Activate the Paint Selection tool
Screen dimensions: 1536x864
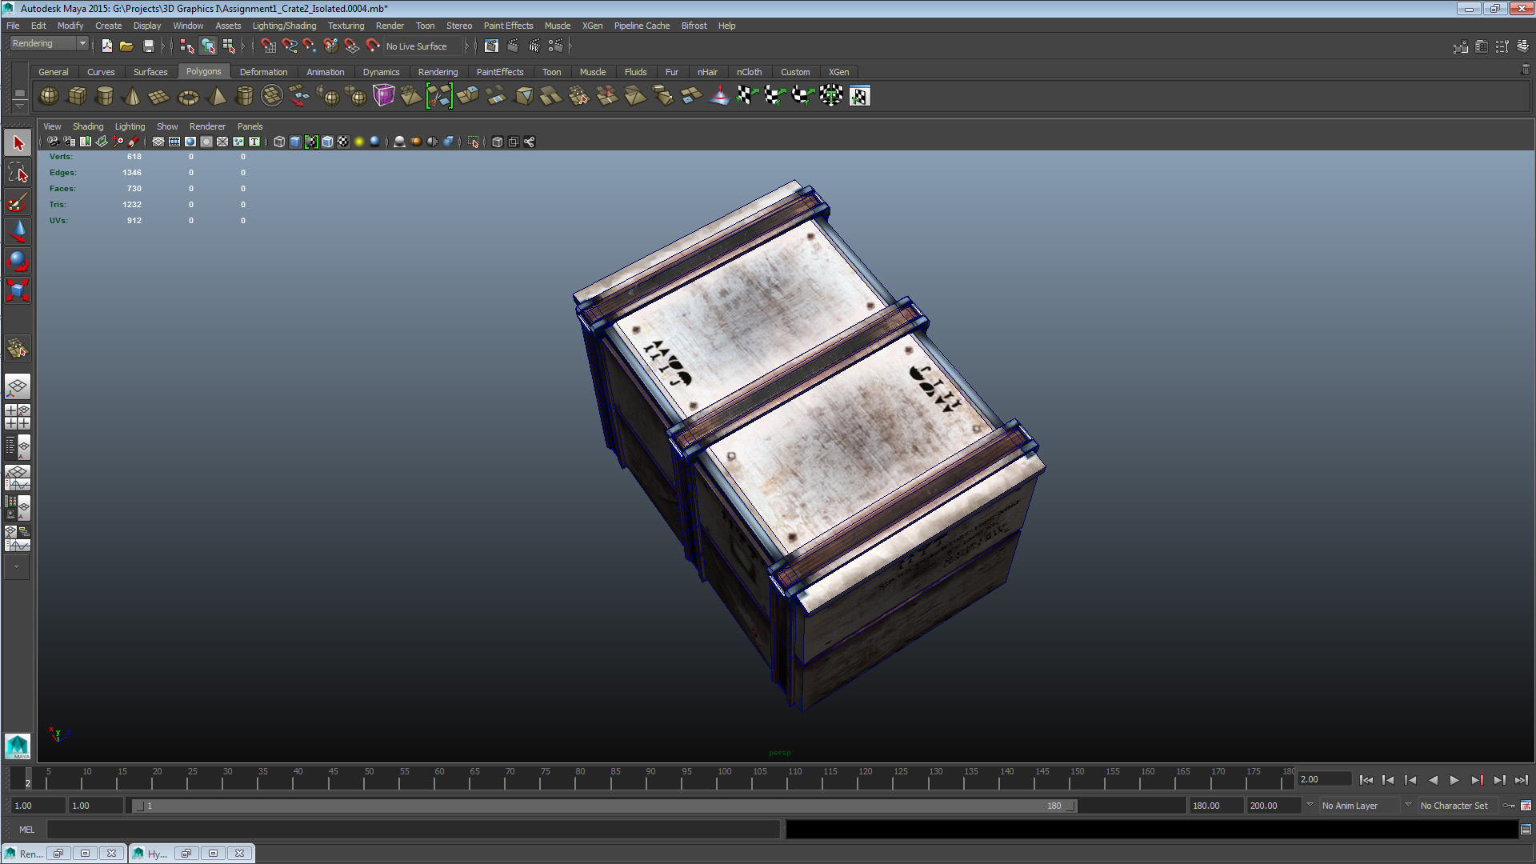click(18, 202)
